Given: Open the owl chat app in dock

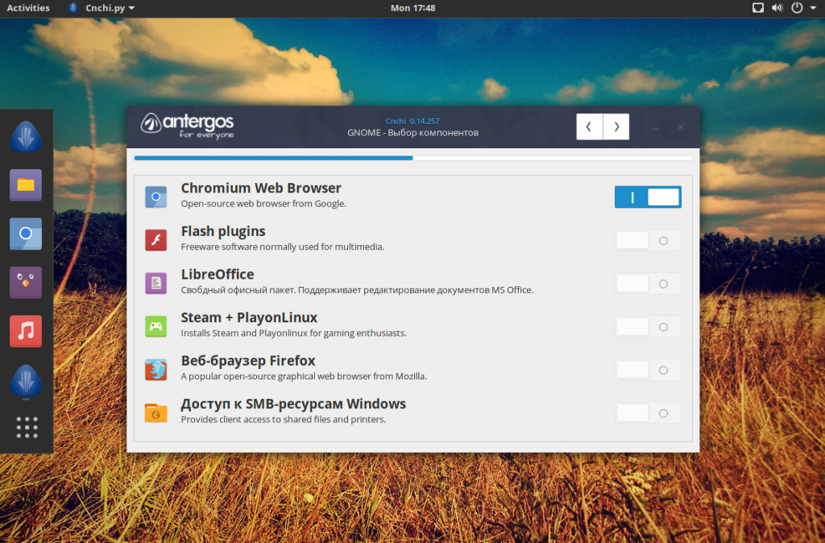Looking at the screenshot, I should [x=26, y=283].
